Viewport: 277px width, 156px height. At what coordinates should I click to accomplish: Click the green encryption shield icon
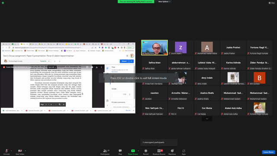[x=3, y=3]
